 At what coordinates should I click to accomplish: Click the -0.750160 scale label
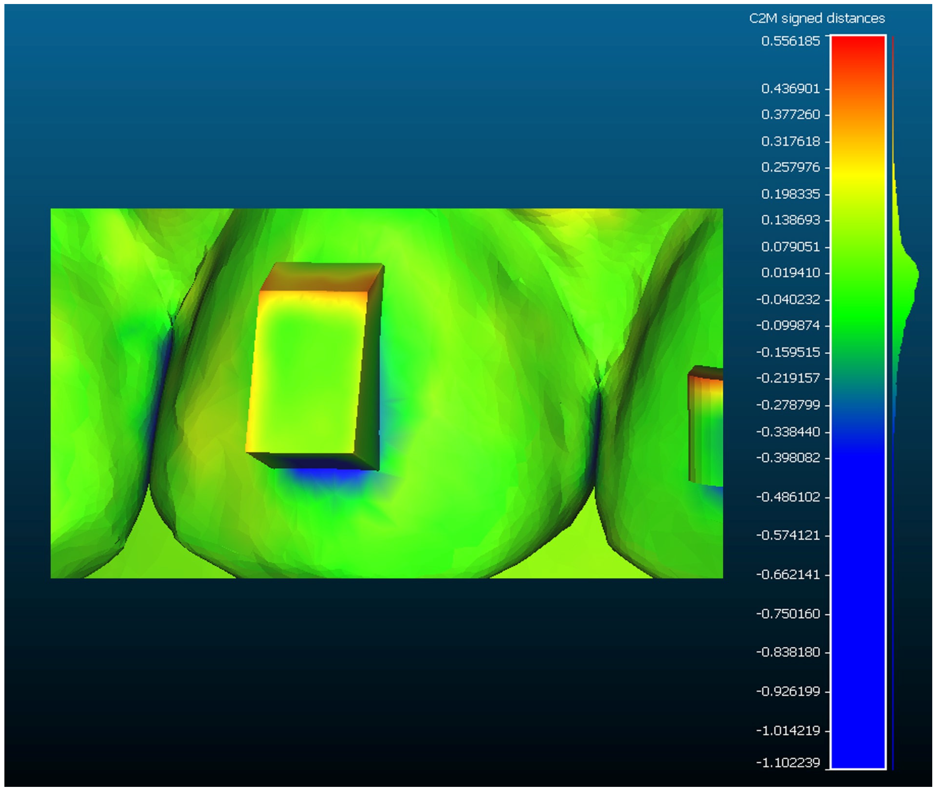click(788, 613)
